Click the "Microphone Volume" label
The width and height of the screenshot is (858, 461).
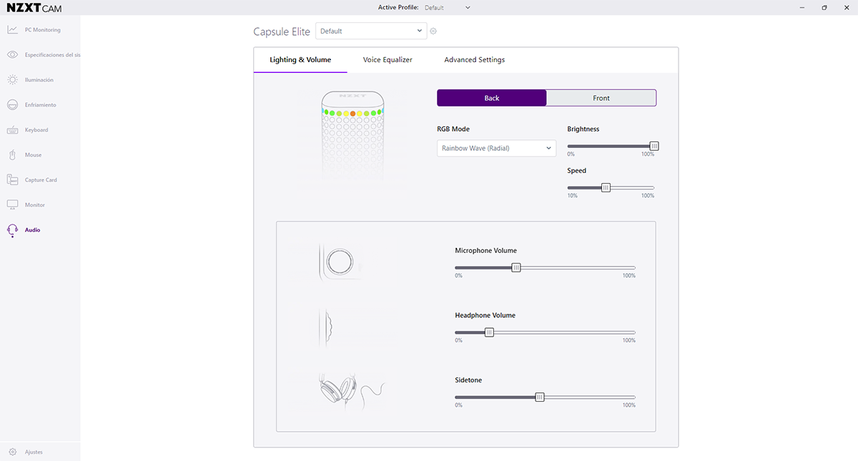(x=485, y=251)
